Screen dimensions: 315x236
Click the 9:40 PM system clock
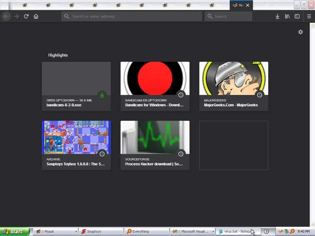point(304,231)
